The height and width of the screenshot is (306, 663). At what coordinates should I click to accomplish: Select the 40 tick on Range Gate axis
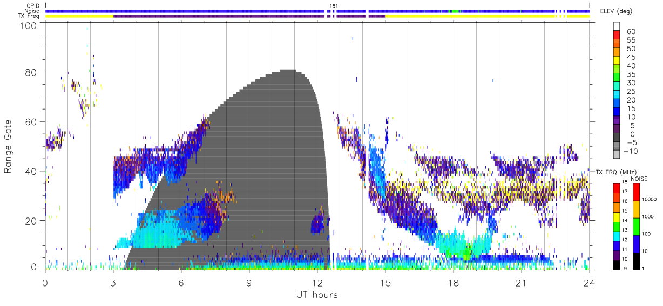[x=30, y=171]
